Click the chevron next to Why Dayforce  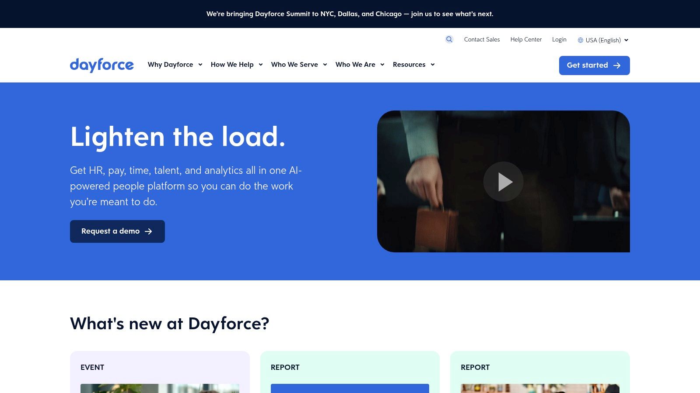pos(200,65)
